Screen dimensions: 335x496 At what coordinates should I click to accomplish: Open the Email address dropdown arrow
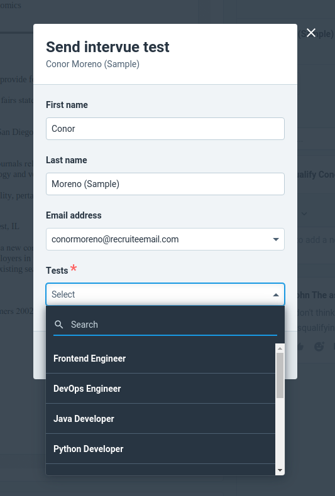[276, 239]
